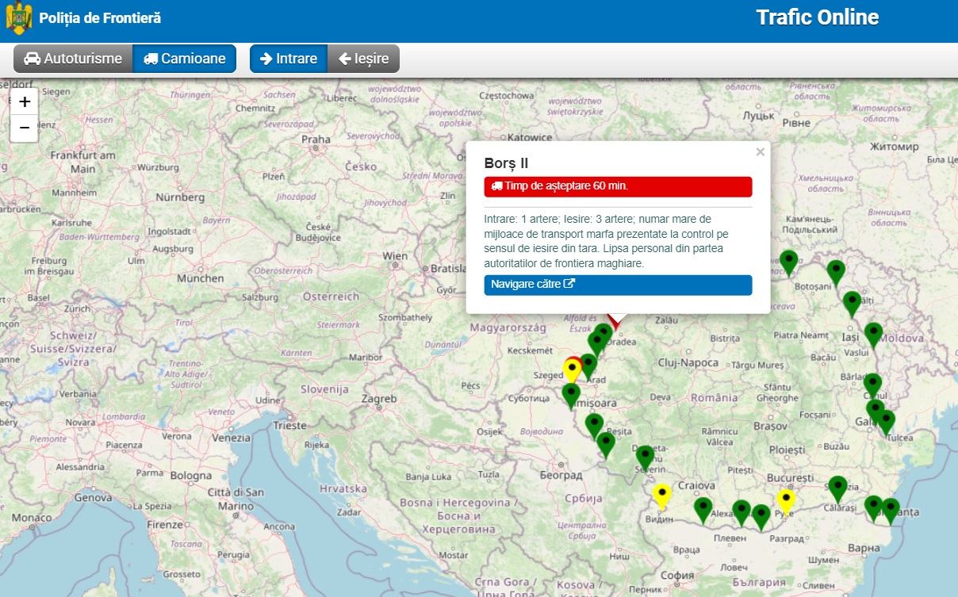Switch direction to Ieșire
This screenshot has height=597, width=958.
point(363,59)
